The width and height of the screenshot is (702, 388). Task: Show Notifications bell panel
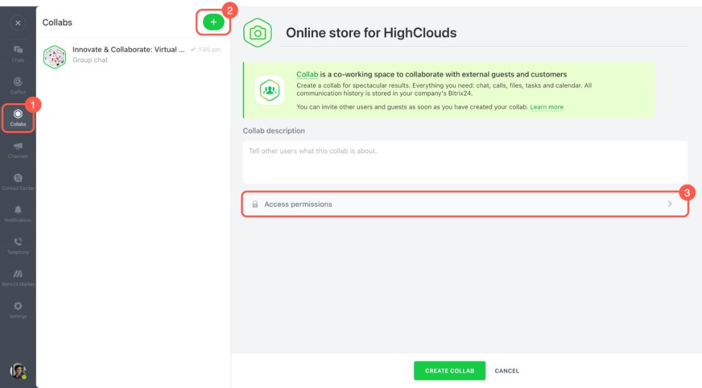(x=18, y=214)
